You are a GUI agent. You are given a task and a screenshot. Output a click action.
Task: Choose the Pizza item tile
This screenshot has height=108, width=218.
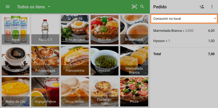tap(134, 92)
